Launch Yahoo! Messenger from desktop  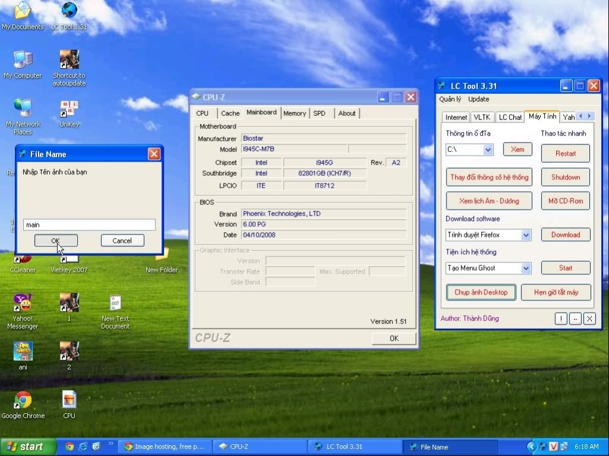[23, 311]
